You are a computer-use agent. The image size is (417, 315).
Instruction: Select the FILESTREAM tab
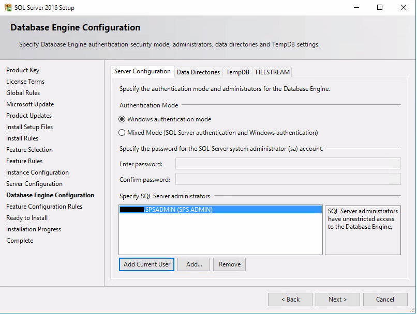[x=272, y=72]
